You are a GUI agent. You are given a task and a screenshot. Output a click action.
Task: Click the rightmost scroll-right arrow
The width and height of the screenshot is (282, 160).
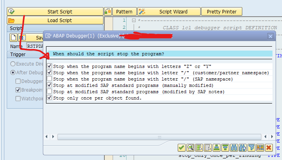(x=272, y=137)
